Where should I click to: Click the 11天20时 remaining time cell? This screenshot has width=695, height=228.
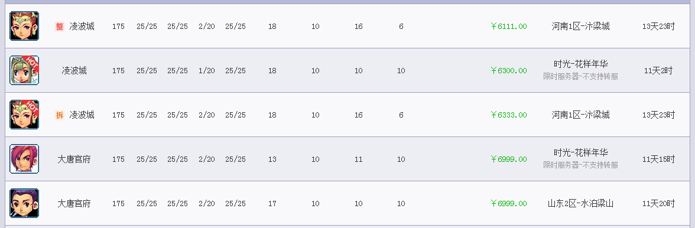coord(658,204)
